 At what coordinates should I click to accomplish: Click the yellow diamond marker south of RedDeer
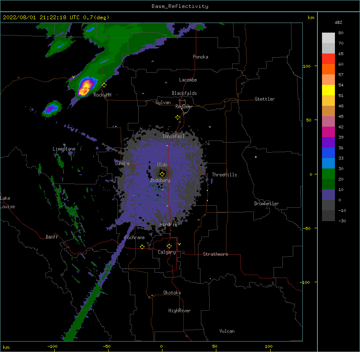coord(178,117)
